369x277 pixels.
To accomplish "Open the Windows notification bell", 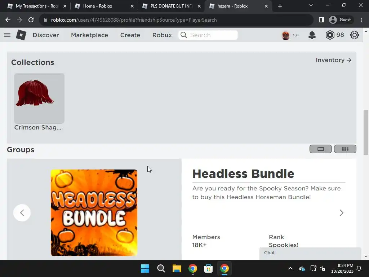I will click(x=359, y=268).
